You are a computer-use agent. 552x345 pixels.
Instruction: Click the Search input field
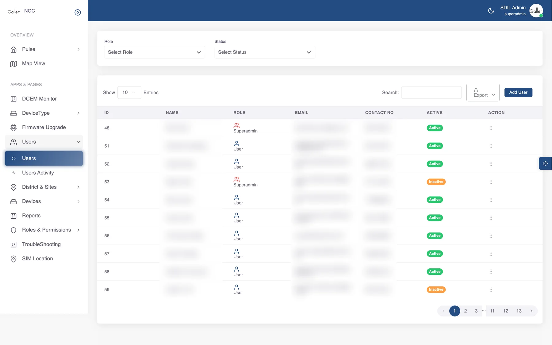[431, 92]
